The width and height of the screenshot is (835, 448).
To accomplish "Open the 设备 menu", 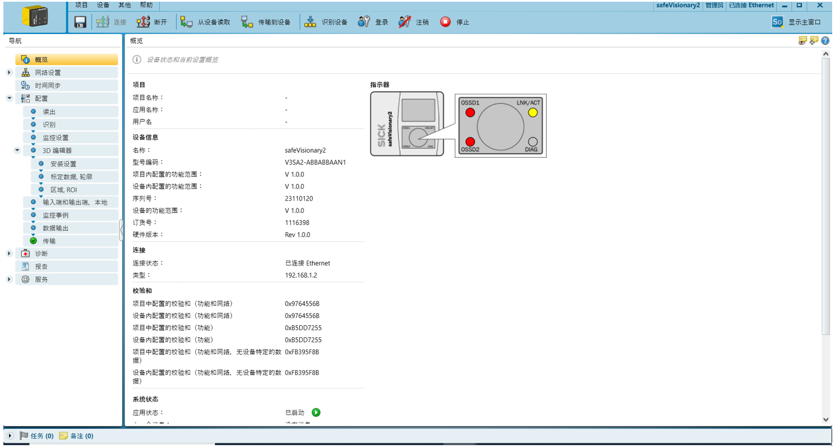I will pos(103,5).
